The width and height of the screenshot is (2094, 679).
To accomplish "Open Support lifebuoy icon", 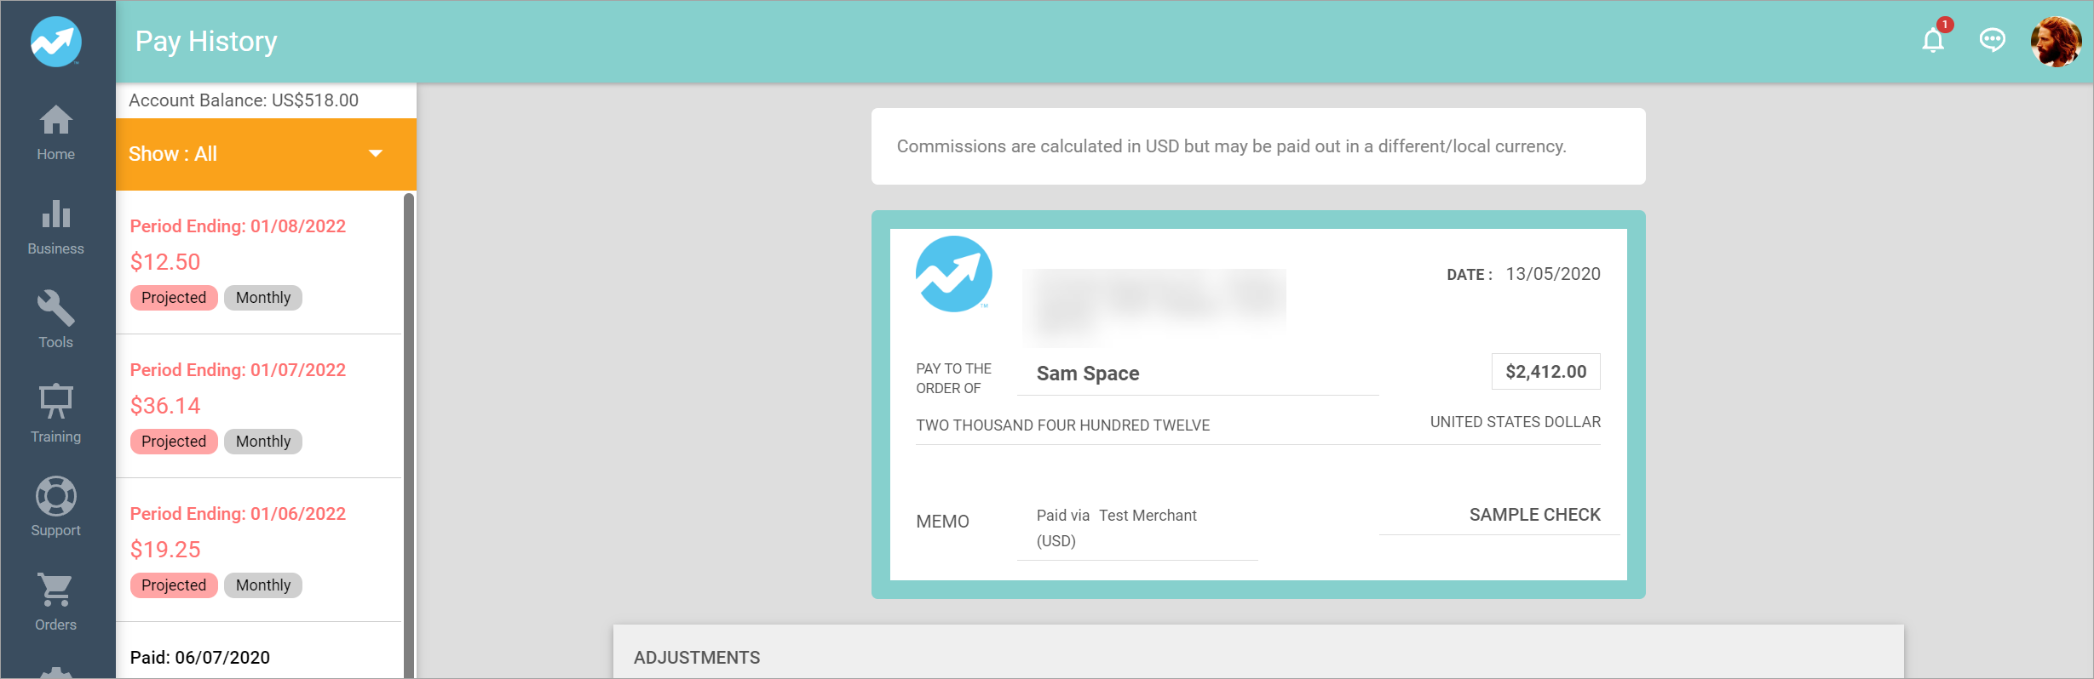I will pyautogui.click(x=55, y=507).
